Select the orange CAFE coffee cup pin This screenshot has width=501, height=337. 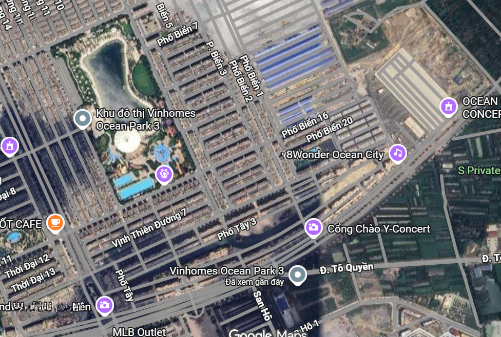pos(55,223)
